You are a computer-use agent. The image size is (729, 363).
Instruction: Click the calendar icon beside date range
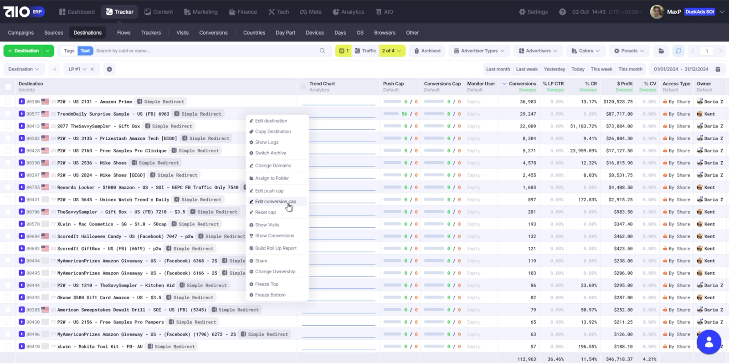pos(718,69)
